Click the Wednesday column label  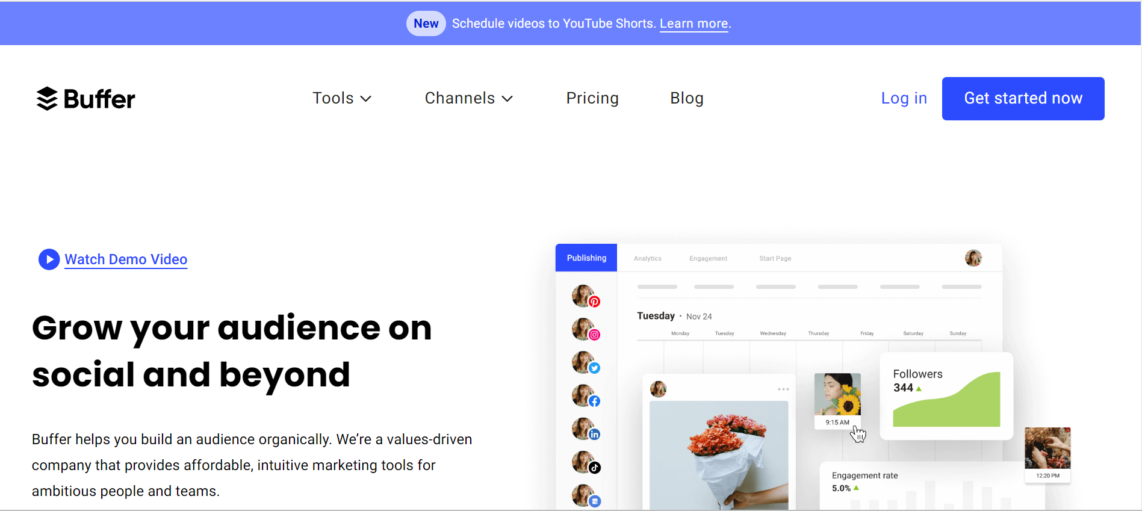773,333
